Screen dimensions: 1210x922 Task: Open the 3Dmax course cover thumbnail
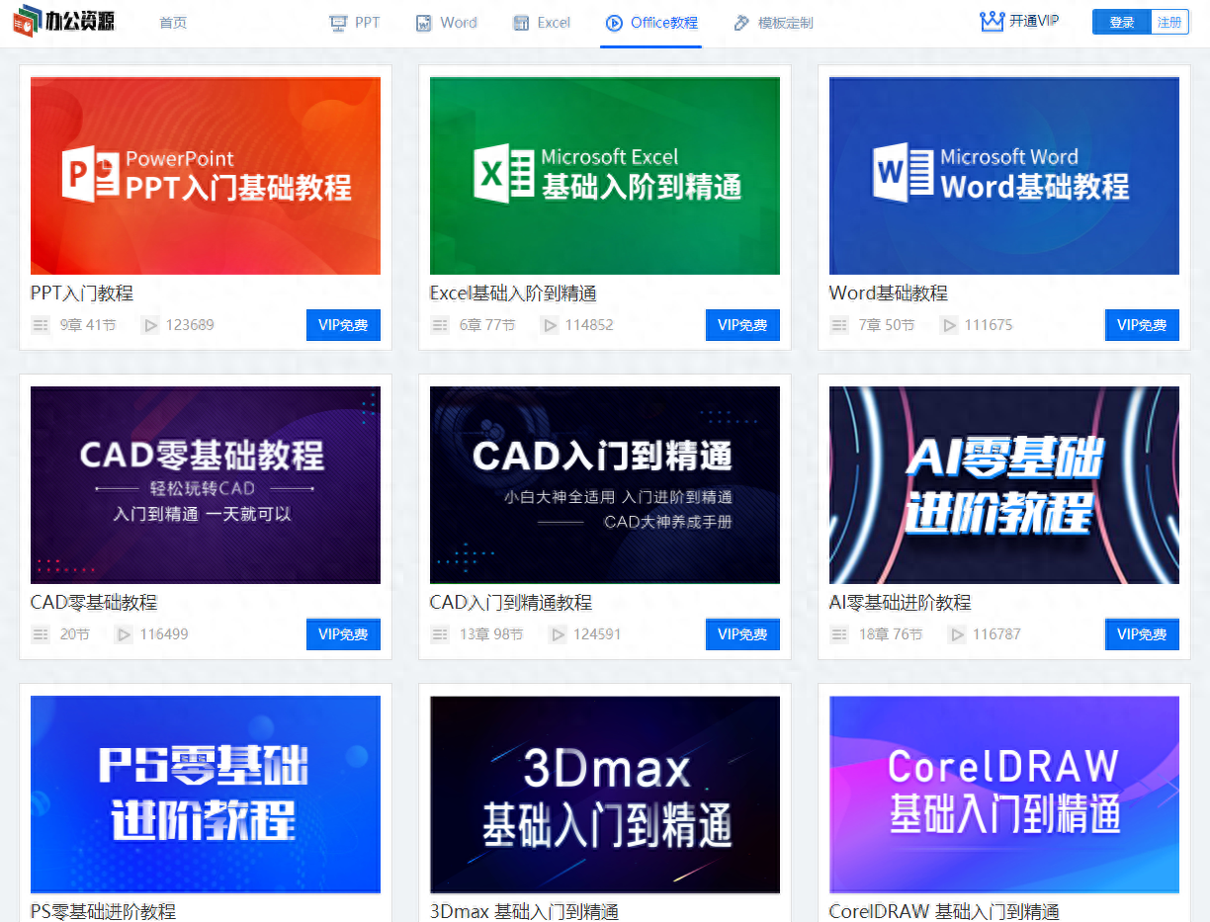point(605,795)
